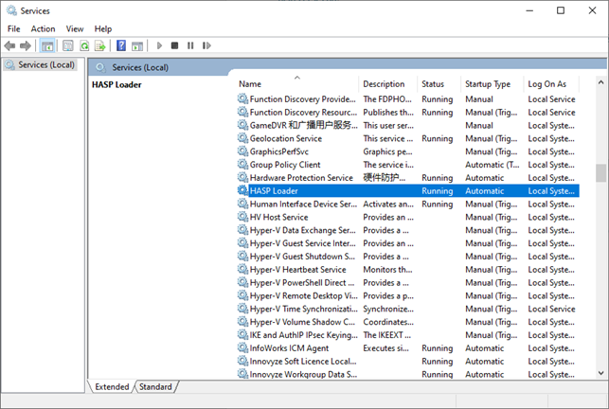This screenshot has width=609, height=409.
Task: Click the Back arrow toolbar icon
Action: point(9,45)
